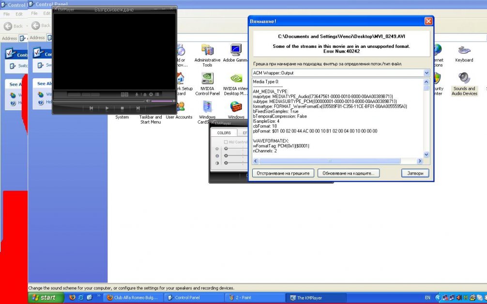Open the Keyboard control panel icon
This screenshot has height=304, width=487.
click(464, 52)
